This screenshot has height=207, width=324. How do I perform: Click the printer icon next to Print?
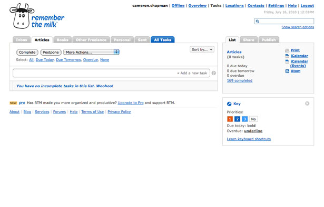pyautogui.click(x=287, y=50)
